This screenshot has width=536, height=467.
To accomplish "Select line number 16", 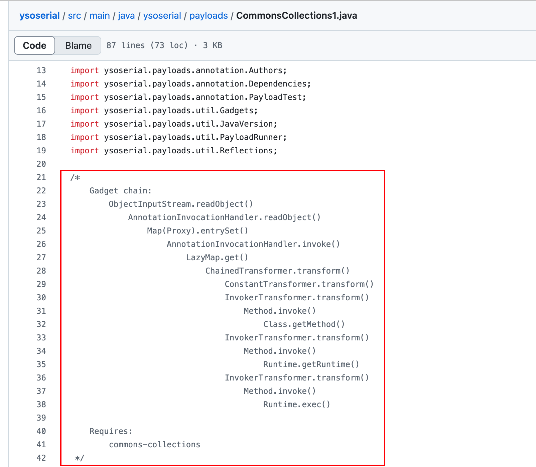I will coord(41,111).
